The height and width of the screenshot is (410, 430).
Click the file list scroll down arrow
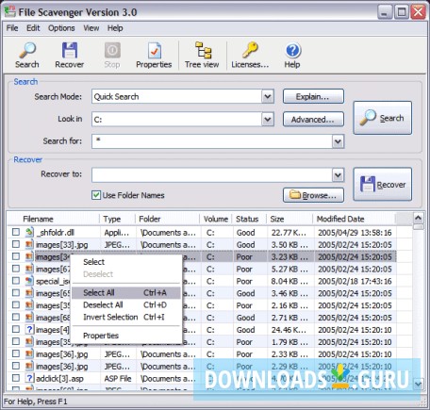418,384
